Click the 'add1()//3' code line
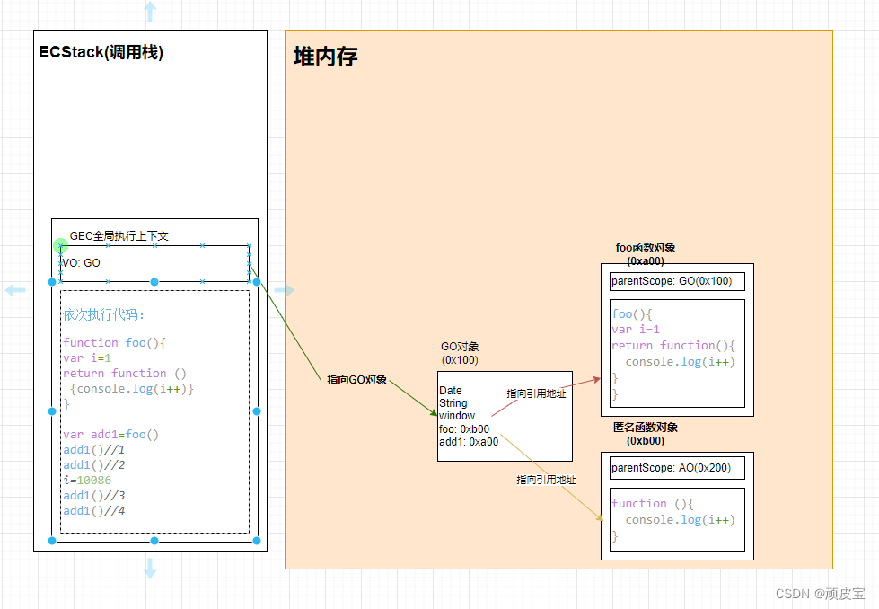The height and width of the screenshot is (609, 879). pyautogui.click(x=93, y=496)
